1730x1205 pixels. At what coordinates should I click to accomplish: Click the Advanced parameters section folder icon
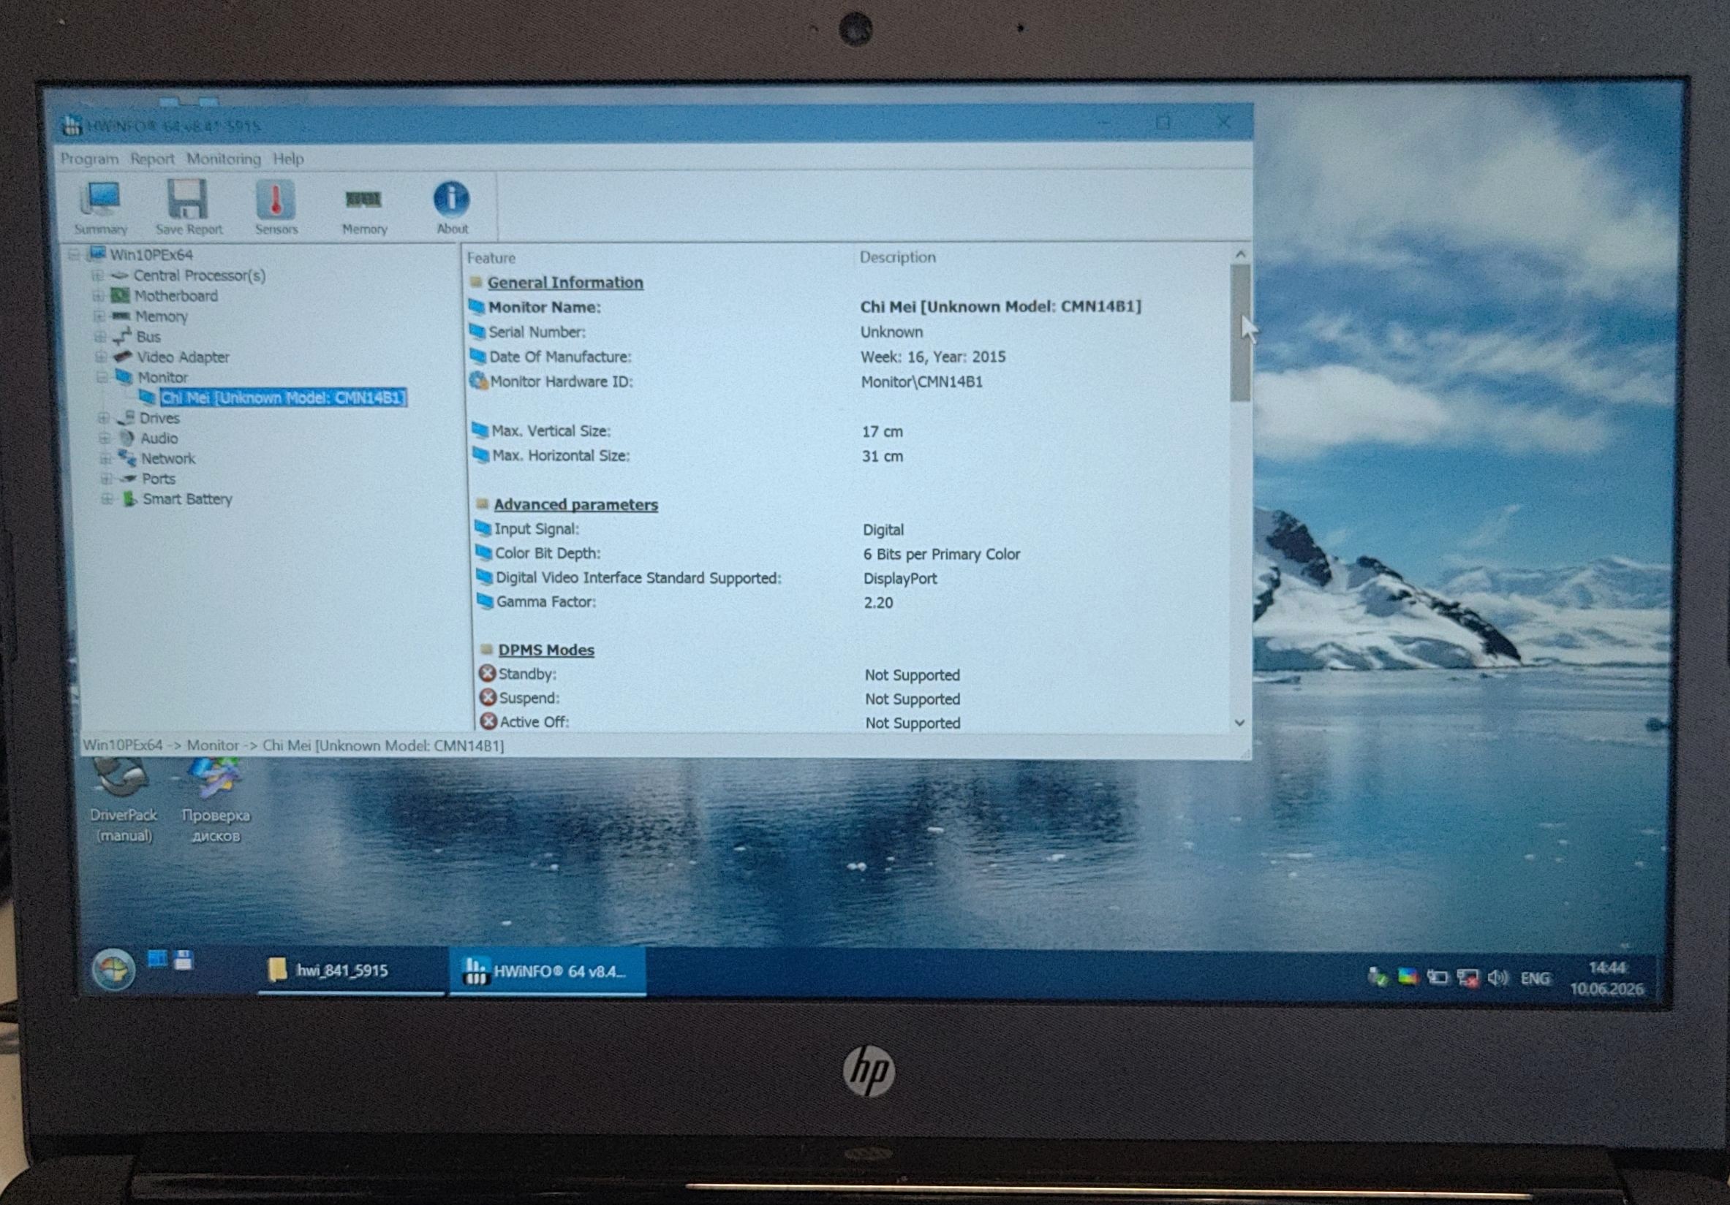coord(483,503)
